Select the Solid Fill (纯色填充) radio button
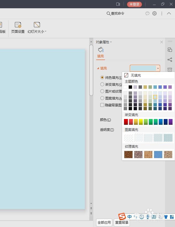This screenshot has height=227, width=175. click(x=102, y=77)
